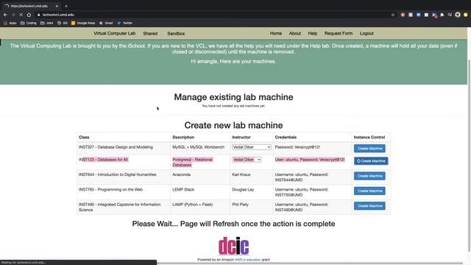Image resolution: width=471 pixels, height=265 pixels.
Task: Open the red circular extension icon
Action: pyautogui.click(x=403, y=15)
